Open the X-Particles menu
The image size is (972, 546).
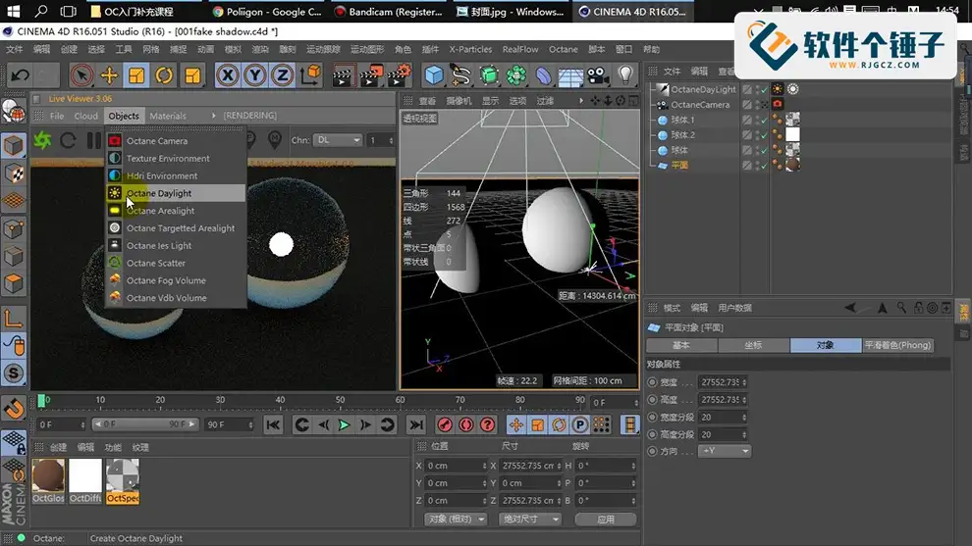(x=470, y=50)
